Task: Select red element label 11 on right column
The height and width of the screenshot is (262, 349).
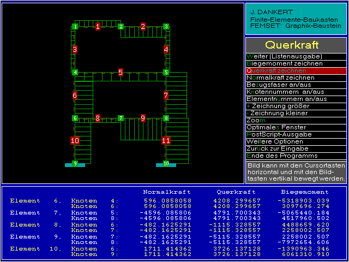Action: point(166,140)
